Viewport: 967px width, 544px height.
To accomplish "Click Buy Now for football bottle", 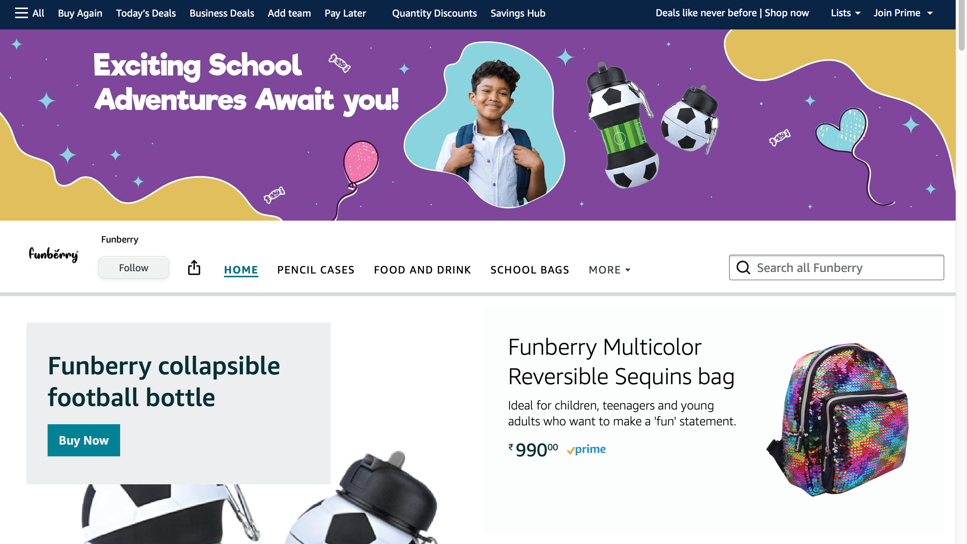I will [84, 440].
